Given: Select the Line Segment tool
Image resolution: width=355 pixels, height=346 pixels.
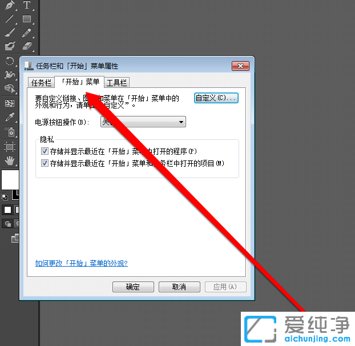Looking at the screenshot, I should pos(10,19).
